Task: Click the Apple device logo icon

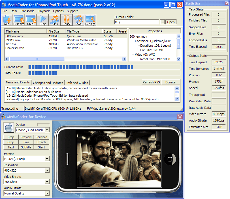Action: click(9, 127)
